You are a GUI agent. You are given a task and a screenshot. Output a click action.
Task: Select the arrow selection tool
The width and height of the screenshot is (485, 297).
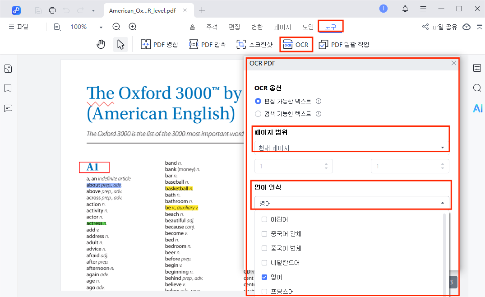[120, 44]
